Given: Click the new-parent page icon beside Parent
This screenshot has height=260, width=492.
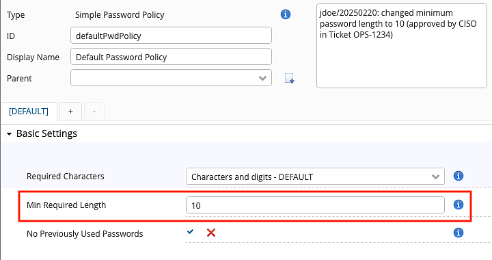Looking at the screenshot, I should tap(289, 78).
